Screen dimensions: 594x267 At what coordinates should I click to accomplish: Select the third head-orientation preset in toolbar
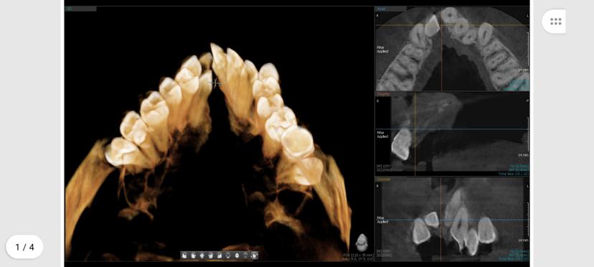click(x=202, y=256)
